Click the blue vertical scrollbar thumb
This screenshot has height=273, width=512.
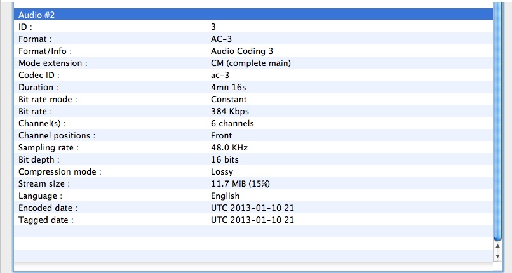pos(497,121)
